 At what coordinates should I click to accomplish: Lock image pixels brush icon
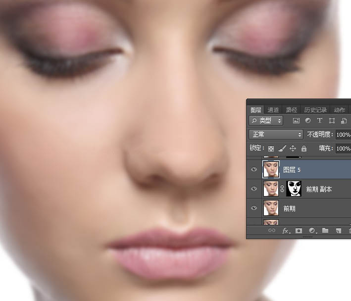(x=282, y=148)
